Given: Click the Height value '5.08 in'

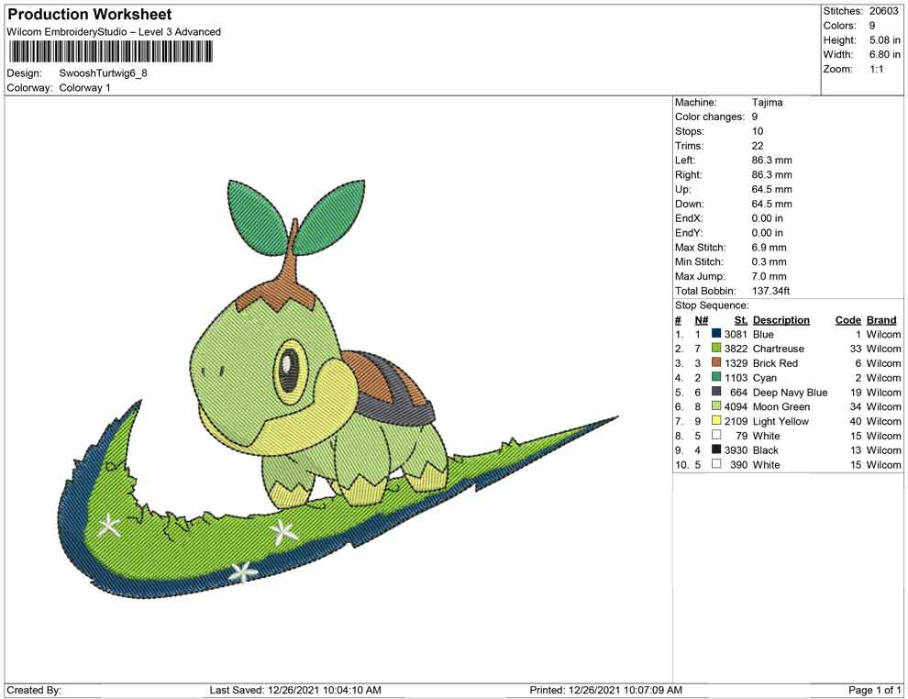Looking at the screenshot, I should (x=884, y=40).
